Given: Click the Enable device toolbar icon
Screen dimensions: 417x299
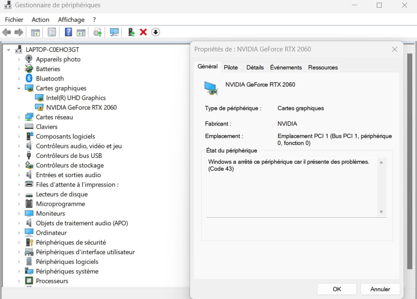Looking at the screenshot, I should pyautogui.click(x=131, y=32).
